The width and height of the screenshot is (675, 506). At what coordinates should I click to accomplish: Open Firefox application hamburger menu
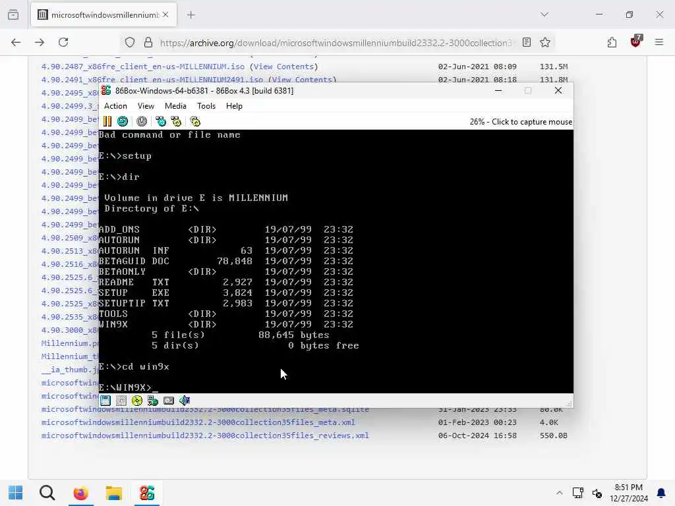pyautogui.click(x=659, y=42)
